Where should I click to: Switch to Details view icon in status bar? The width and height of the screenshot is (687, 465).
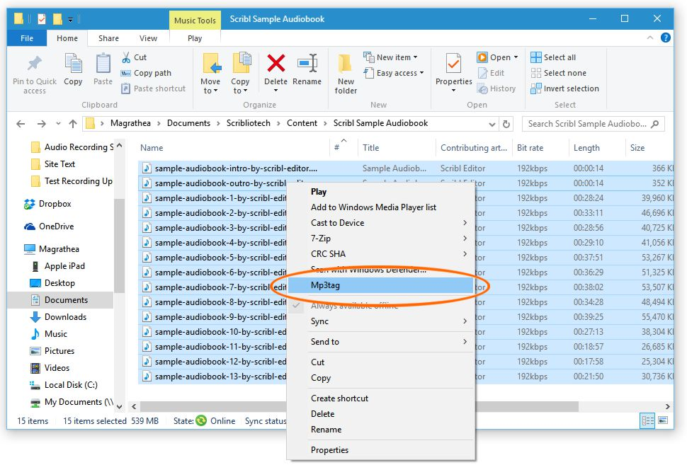point(647,421)
